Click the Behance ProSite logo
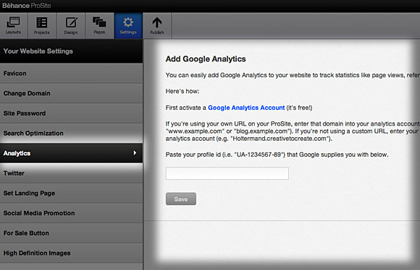420x270 pixels. coord(27,6)
